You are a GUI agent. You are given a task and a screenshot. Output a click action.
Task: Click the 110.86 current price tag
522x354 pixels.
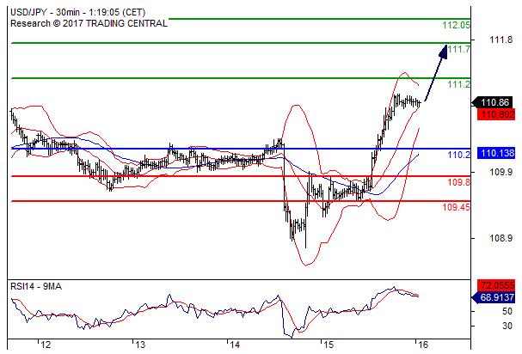(x=494, y=102)
